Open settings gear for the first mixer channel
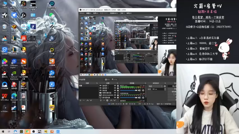239x134 pixels. [143, 91]
